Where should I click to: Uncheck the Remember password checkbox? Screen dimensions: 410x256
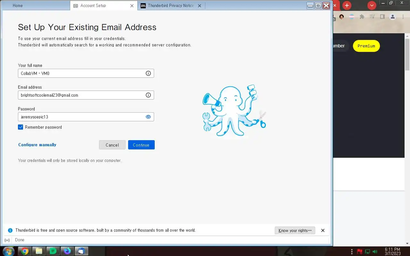(x=20, y=127)
